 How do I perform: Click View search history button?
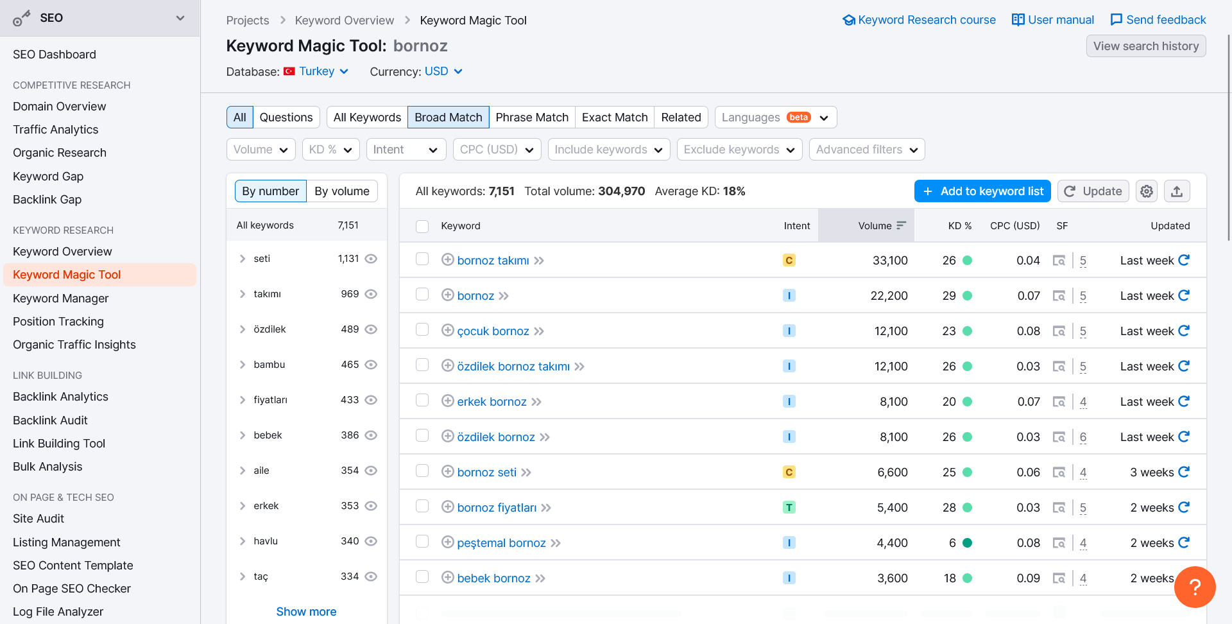[1146, 46]
